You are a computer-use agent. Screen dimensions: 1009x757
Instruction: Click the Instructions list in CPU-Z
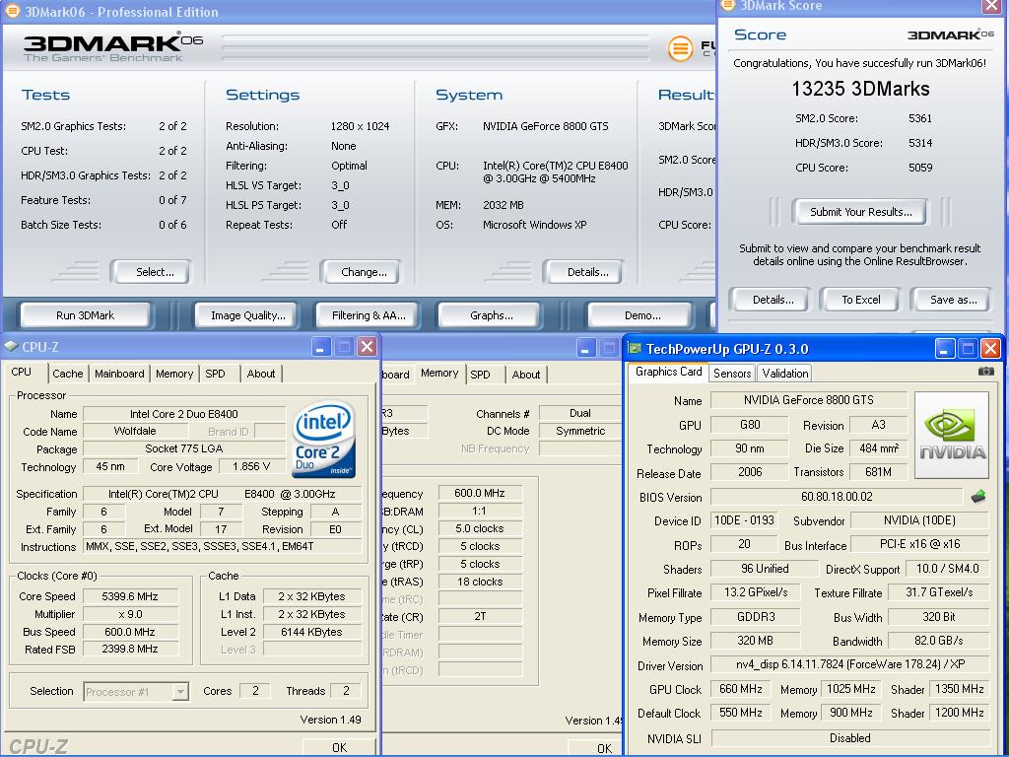223,546
